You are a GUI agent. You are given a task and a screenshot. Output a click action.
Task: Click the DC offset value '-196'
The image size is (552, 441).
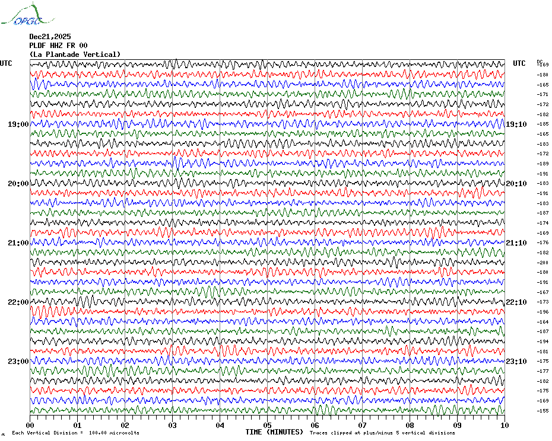pos(543,312)
